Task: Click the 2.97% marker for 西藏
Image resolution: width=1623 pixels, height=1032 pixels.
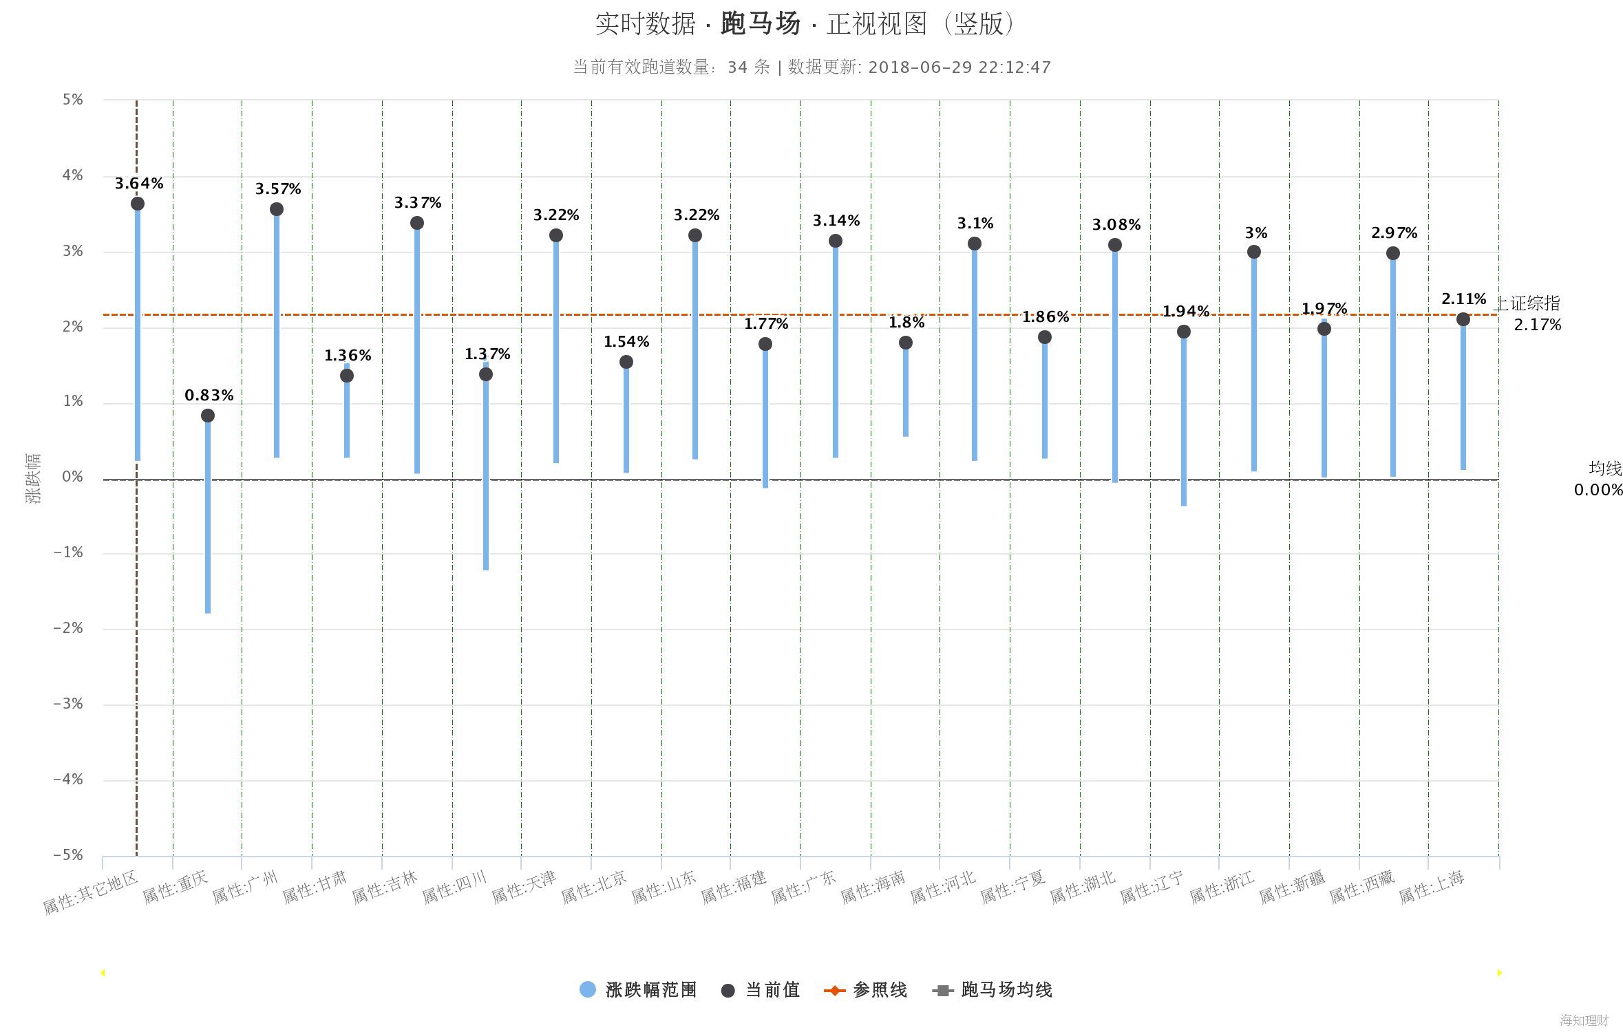Action: point(1394,253)
